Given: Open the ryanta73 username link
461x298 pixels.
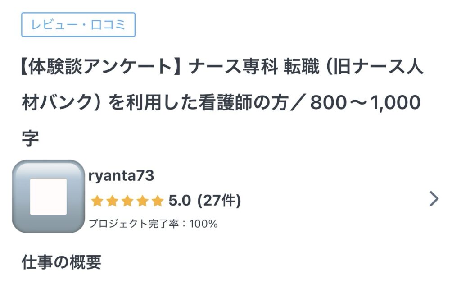Looking at the screenshot, I should (122, 176).
